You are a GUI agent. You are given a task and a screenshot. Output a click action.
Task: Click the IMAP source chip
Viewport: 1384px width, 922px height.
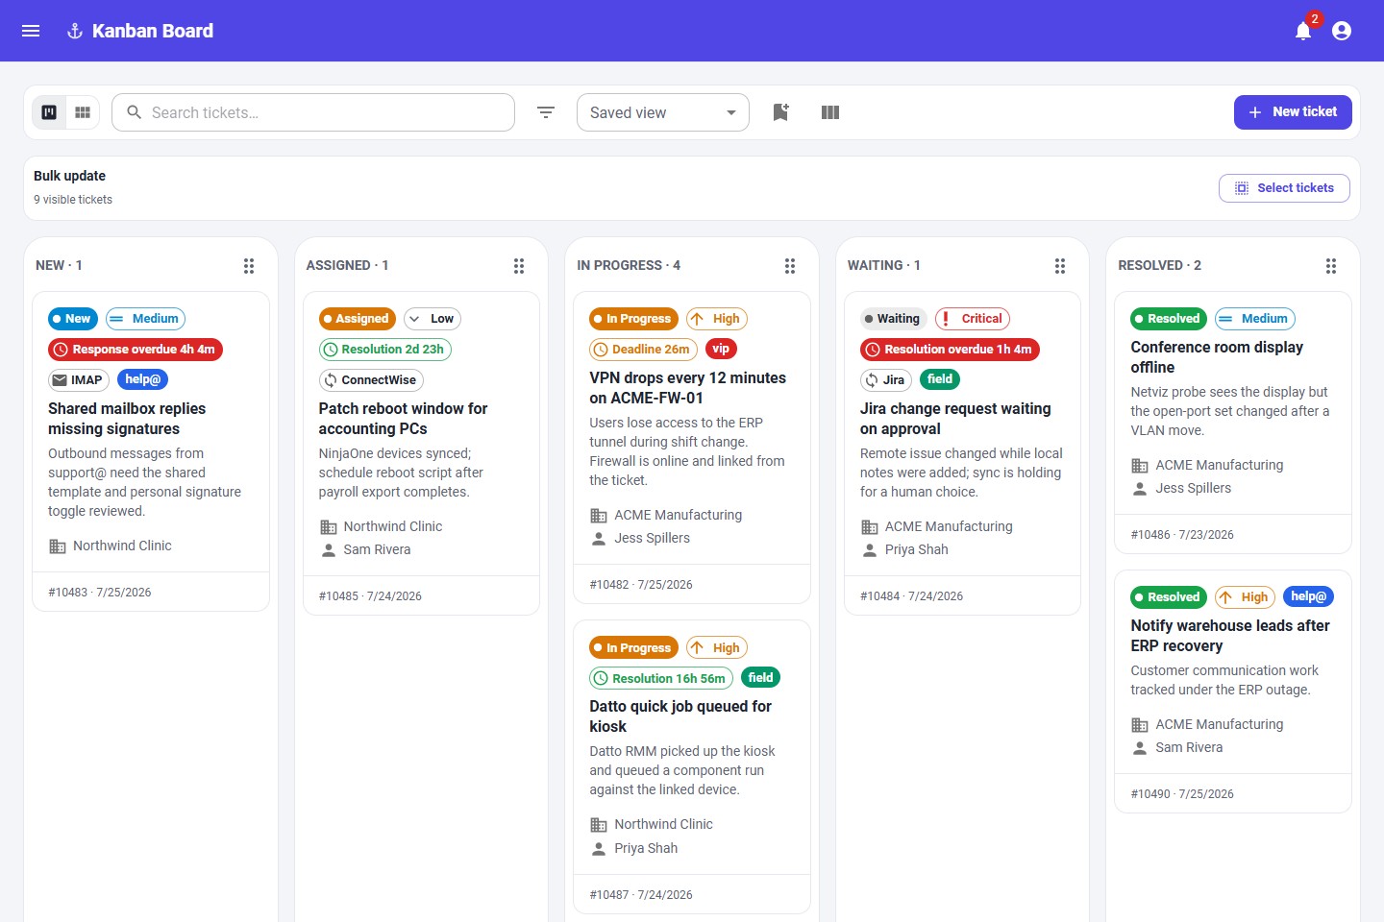(x=79, y=380)
